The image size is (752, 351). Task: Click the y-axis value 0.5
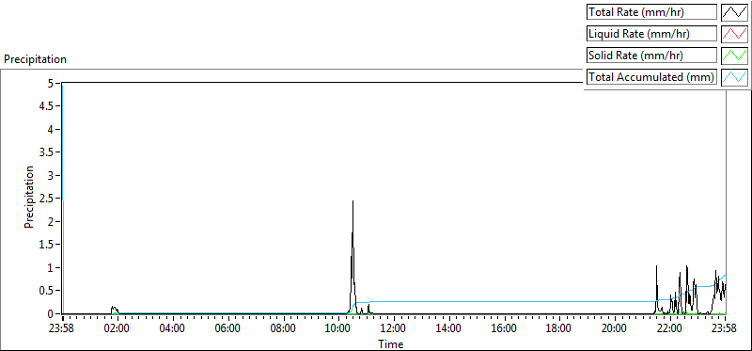pos(45,291)
